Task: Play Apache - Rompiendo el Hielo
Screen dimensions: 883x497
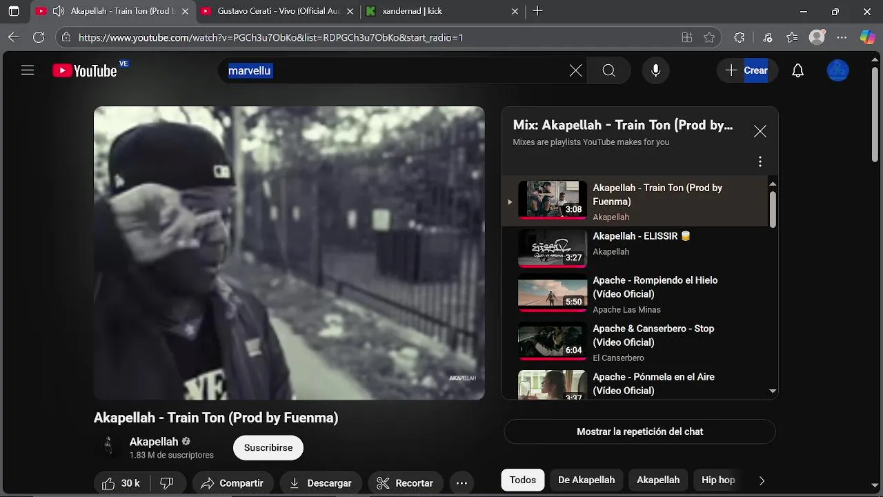Action: pos(634,295)
